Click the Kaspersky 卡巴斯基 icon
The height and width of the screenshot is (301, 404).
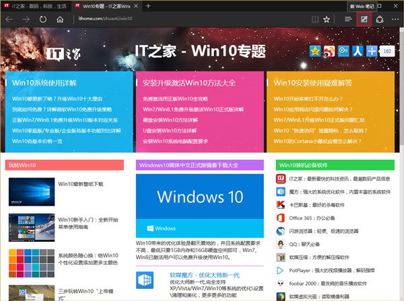tap(281, 205)
